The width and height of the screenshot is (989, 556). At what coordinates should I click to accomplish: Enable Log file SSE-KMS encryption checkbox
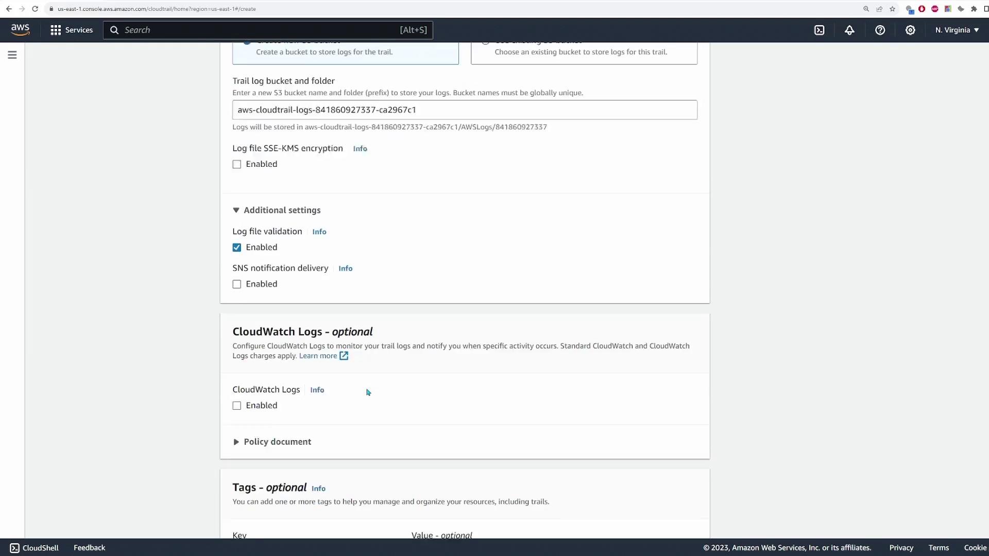pyautogui.click(x=236, y=164)
